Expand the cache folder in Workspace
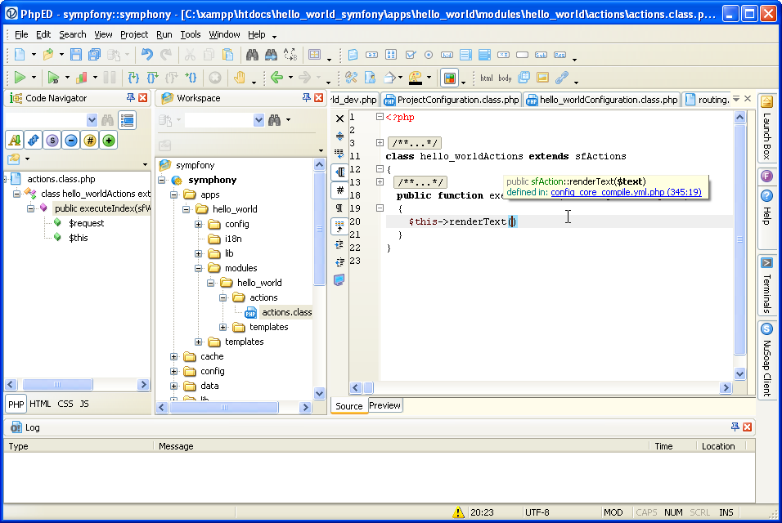 coord(174,356)
